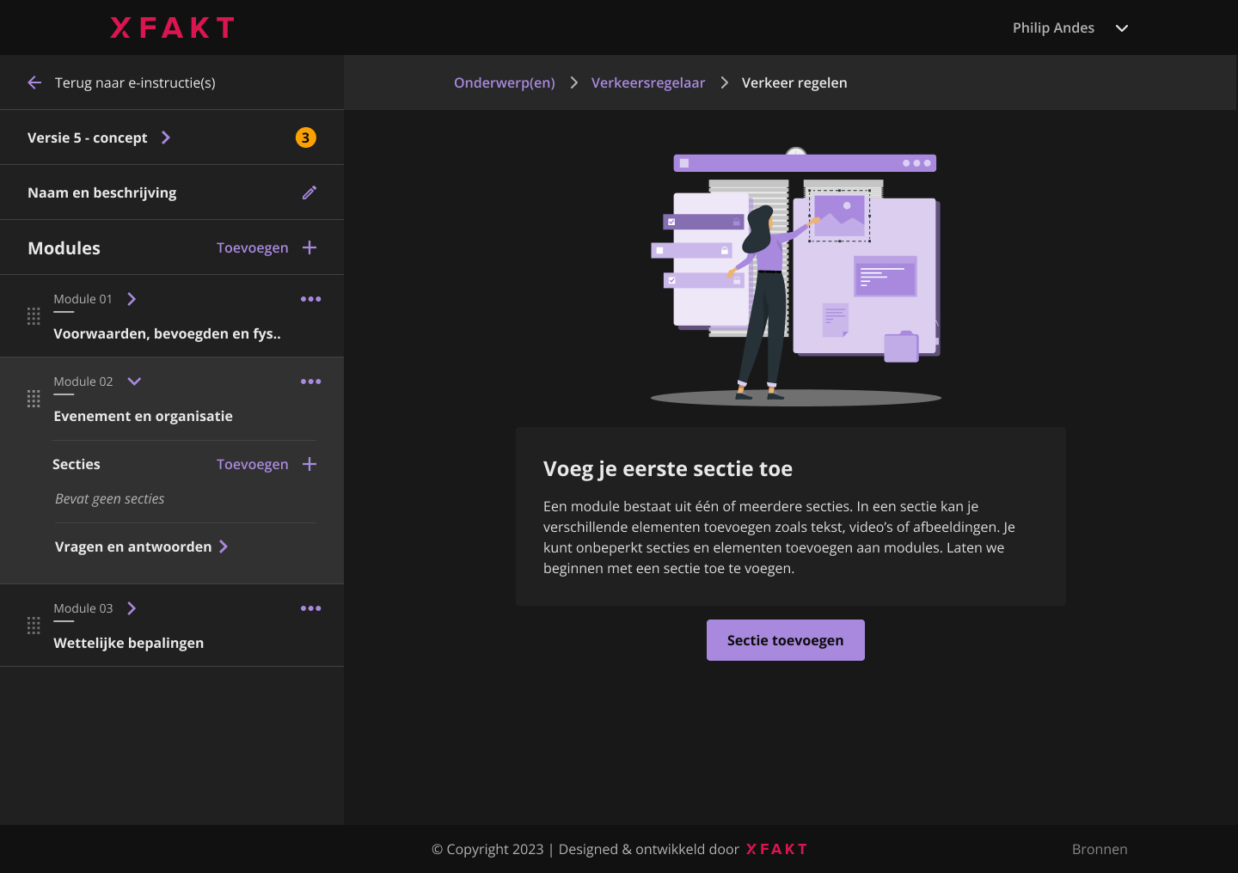1238x873 pixels.
Task: Select the Verkeer regelen breadcrumb item
Action: [x=794, y=82]
